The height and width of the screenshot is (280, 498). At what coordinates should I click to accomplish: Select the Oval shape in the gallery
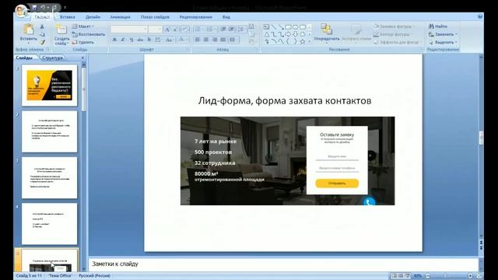pyautogui.click(x=296, y=27)
